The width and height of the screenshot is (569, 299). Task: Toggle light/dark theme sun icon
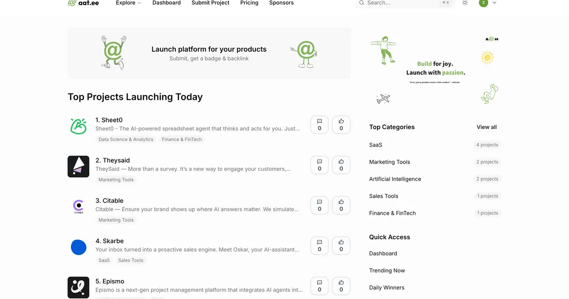[x=465, y=3]
